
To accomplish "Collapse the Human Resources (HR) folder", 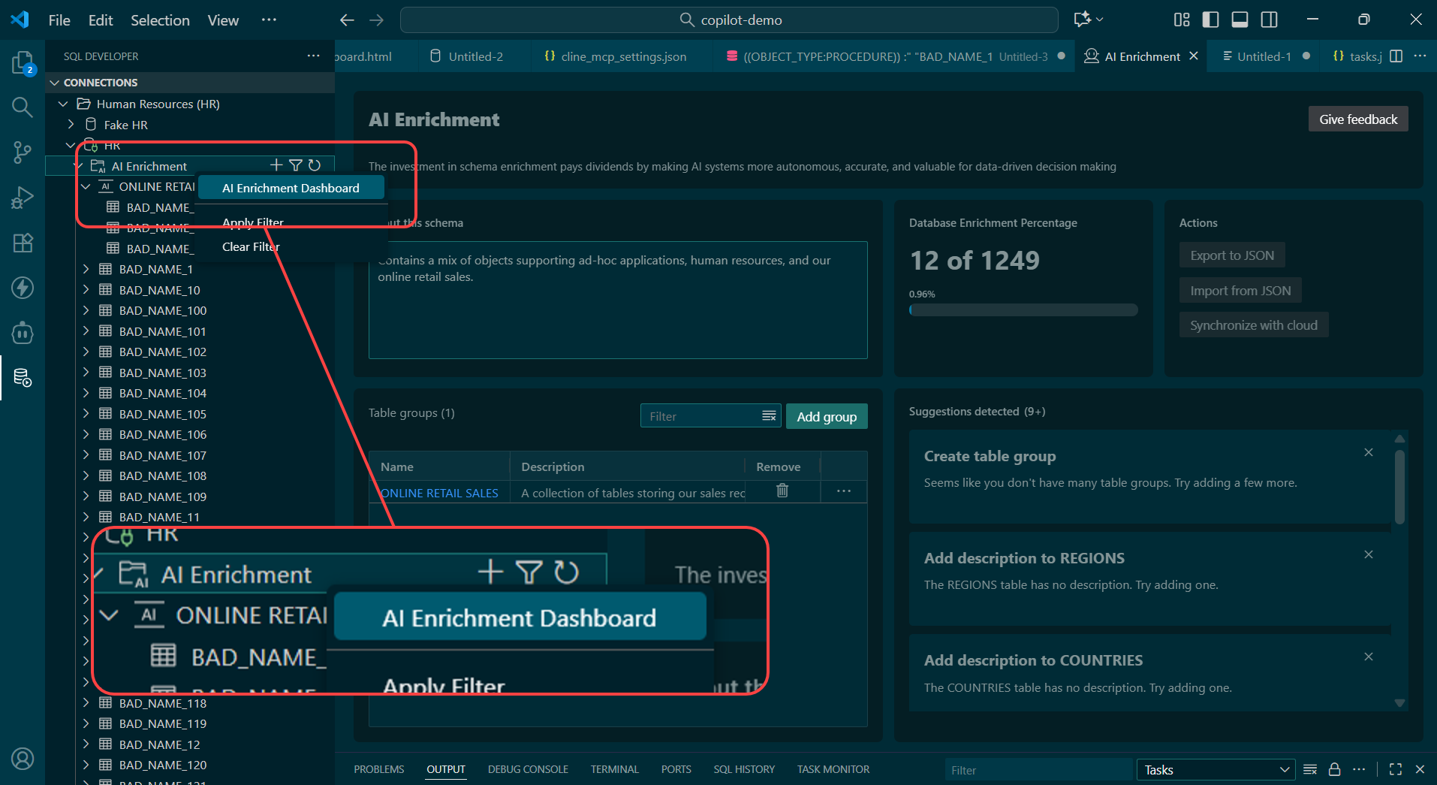I will click(x=64, y=104).
